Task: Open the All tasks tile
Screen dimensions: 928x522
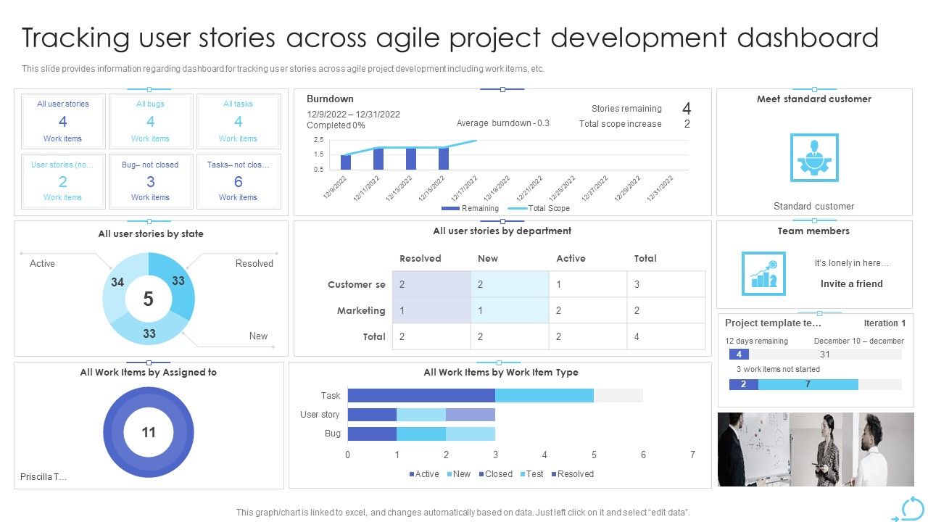Action: [238, 121]
